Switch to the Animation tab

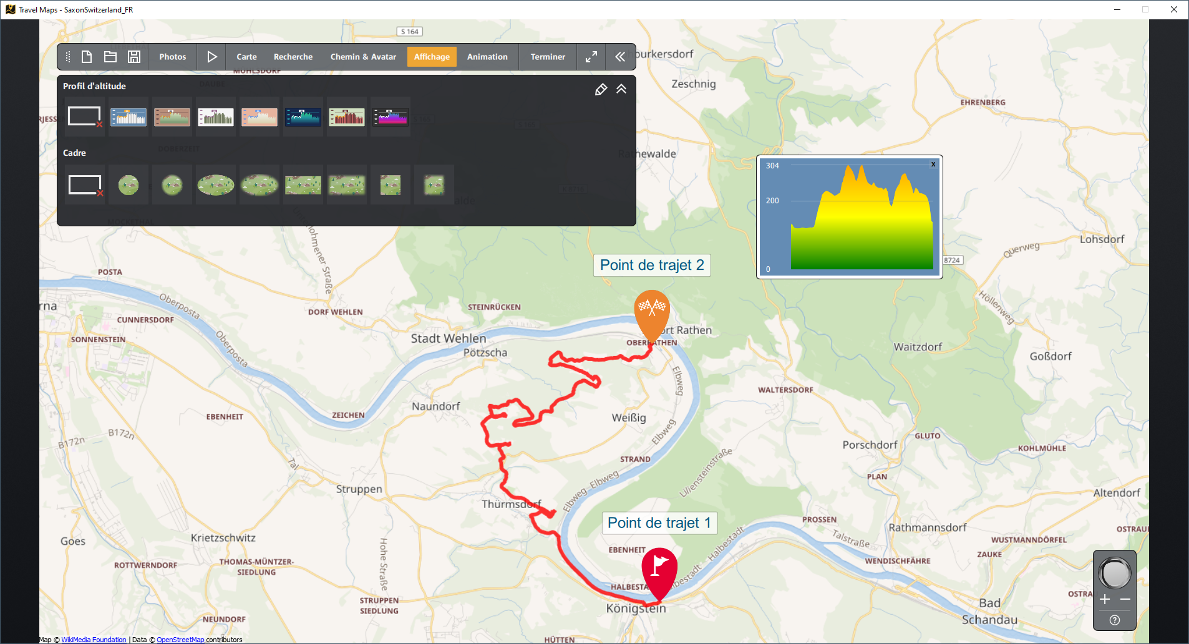tap(487, 57)
